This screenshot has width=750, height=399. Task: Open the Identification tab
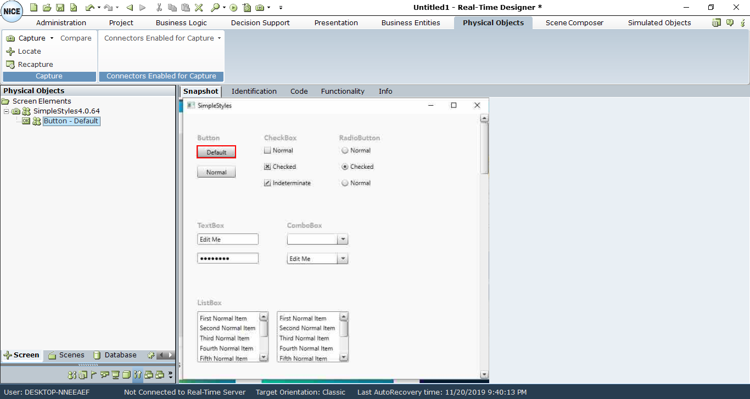click(254, 92)
